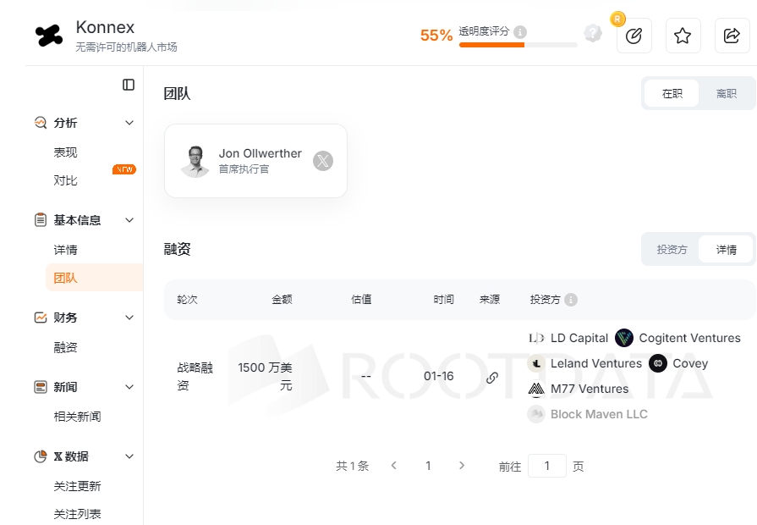Image resolution: width=757 pixels, height=525 pixels.
Task: Click the investors column info icon
Action: click(571, 300)
